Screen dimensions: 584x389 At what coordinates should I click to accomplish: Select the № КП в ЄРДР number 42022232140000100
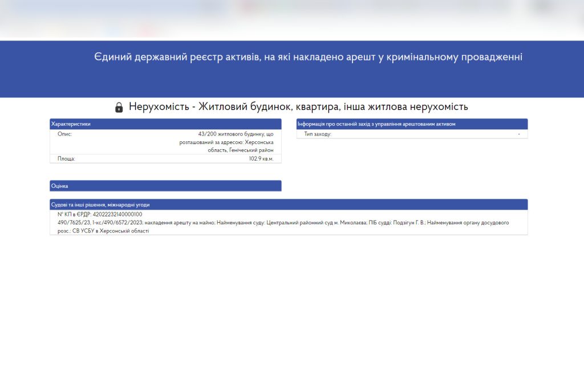(x=117, y=214)
